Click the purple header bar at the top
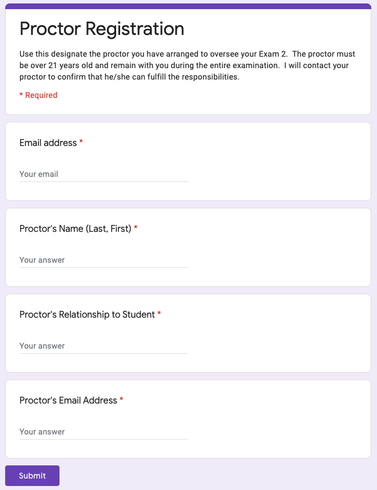Screen dimensions: 377x490 click(188, 4)
